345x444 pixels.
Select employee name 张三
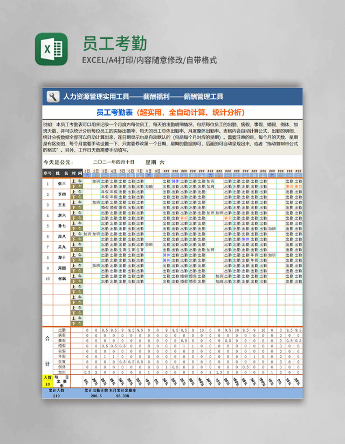click(61, 184)
